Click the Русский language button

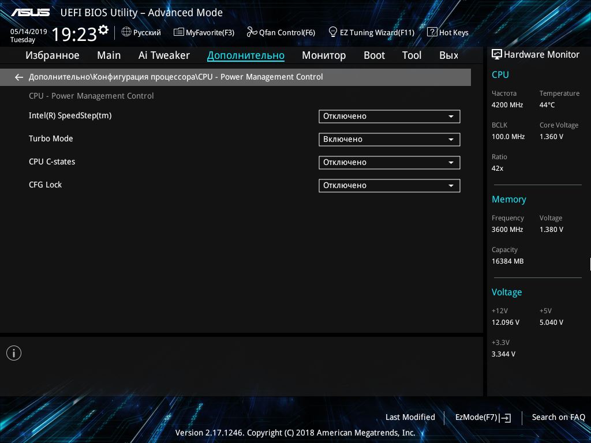pyautogui.click(x=141, y=32)
